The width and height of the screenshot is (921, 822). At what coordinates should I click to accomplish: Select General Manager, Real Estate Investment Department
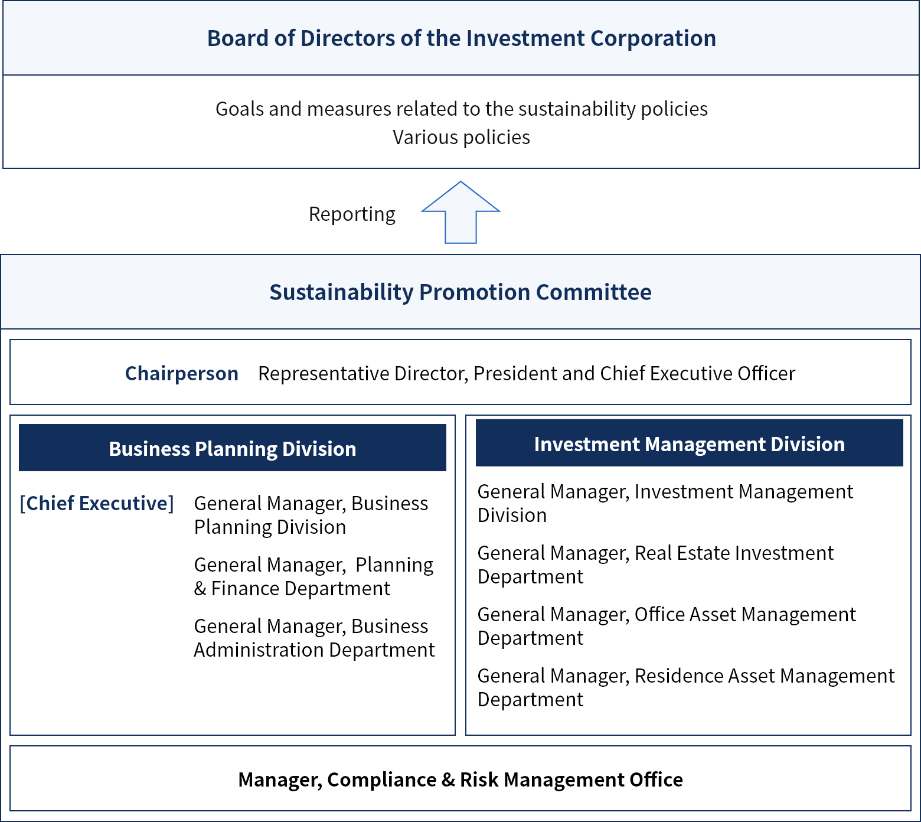click(x=655, y=565)
